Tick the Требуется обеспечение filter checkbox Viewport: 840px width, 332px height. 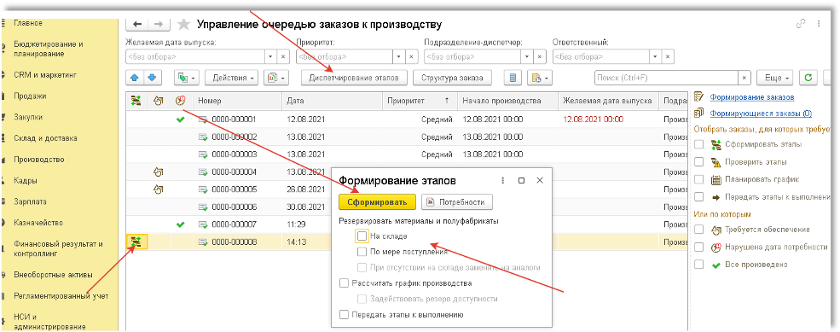coord(698,230)
